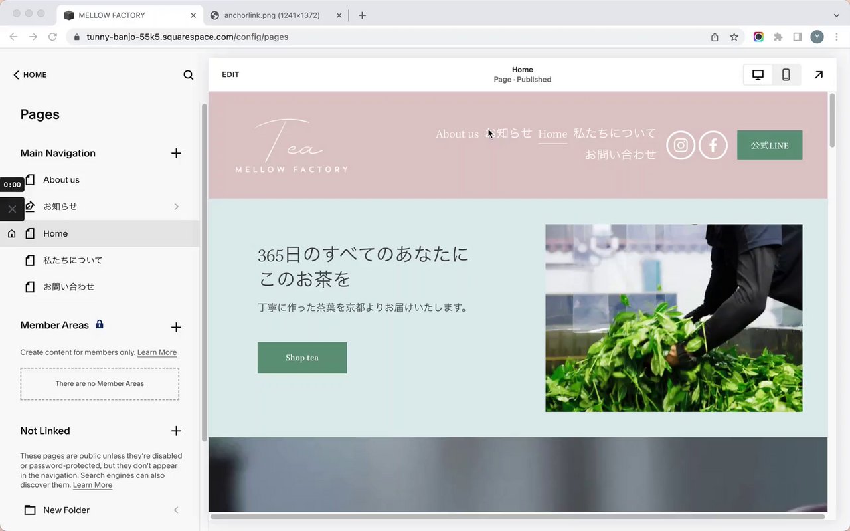Share the page from the address bar
Viewport: 850px width, 531px height.
(x=715, y=37)
